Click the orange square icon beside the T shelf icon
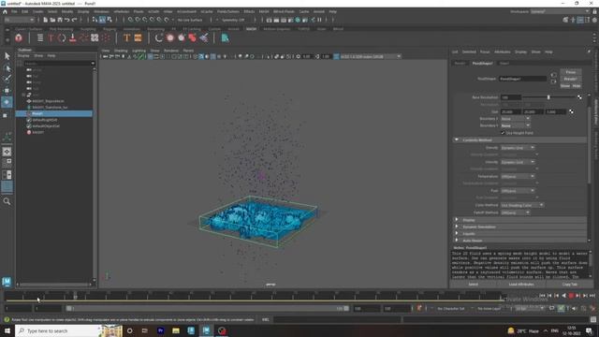Viewport: 599px width, 337px height. click(138, 37)
